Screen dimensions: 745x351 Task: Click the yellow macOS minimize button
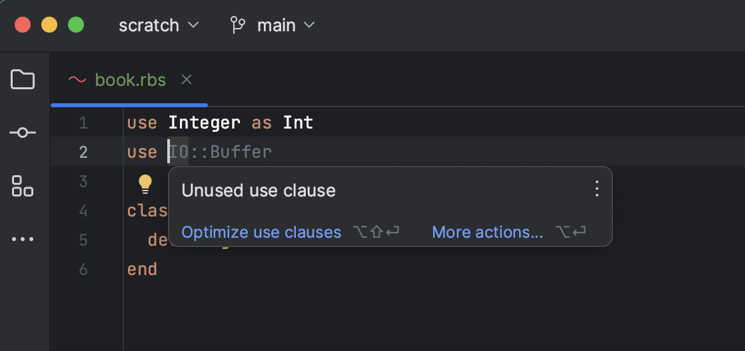[x=49, y=25]
